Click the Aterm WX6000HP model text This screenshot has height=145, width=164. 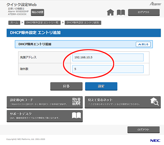pos(18,11)
